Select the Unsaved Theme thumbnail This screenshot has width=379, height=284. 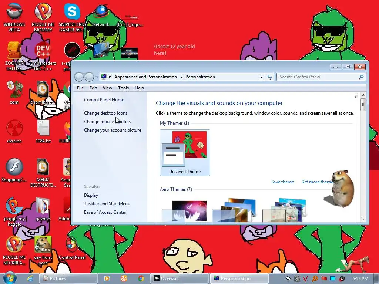click(185, 153)
